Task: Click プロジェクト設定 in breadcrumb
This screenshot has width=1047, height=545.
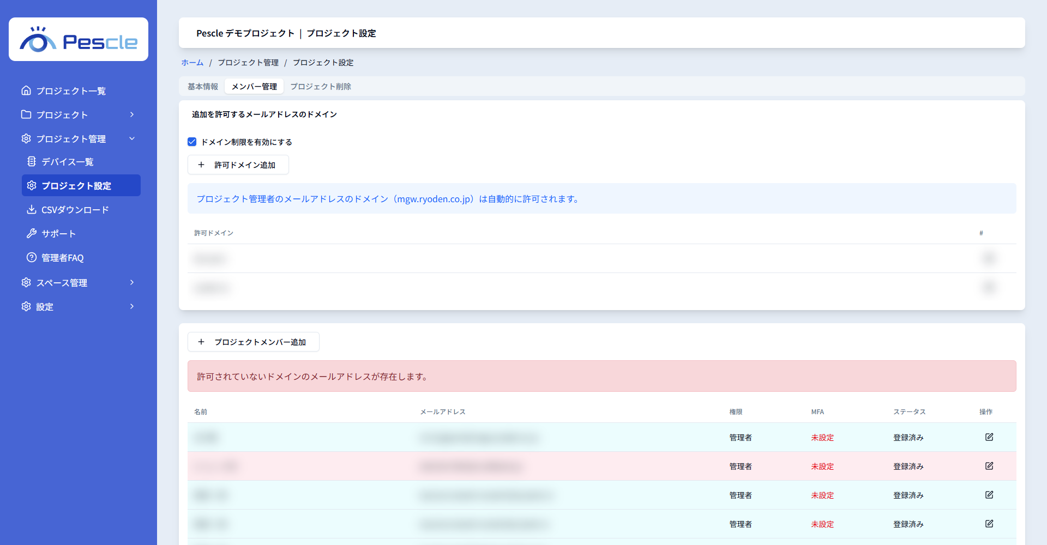Action: pyautogui.click(x=323, y=63)
